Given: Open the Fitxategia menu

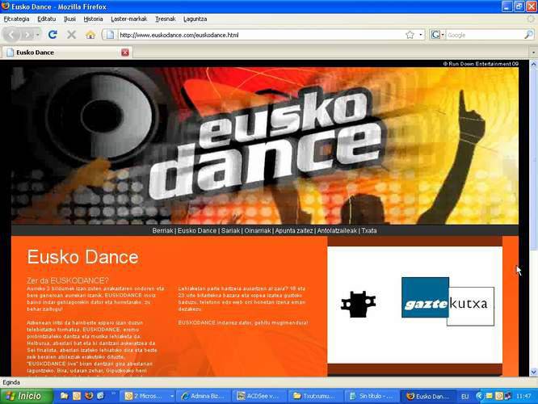Looking at the screenshot, I should (x=16, y=19).
